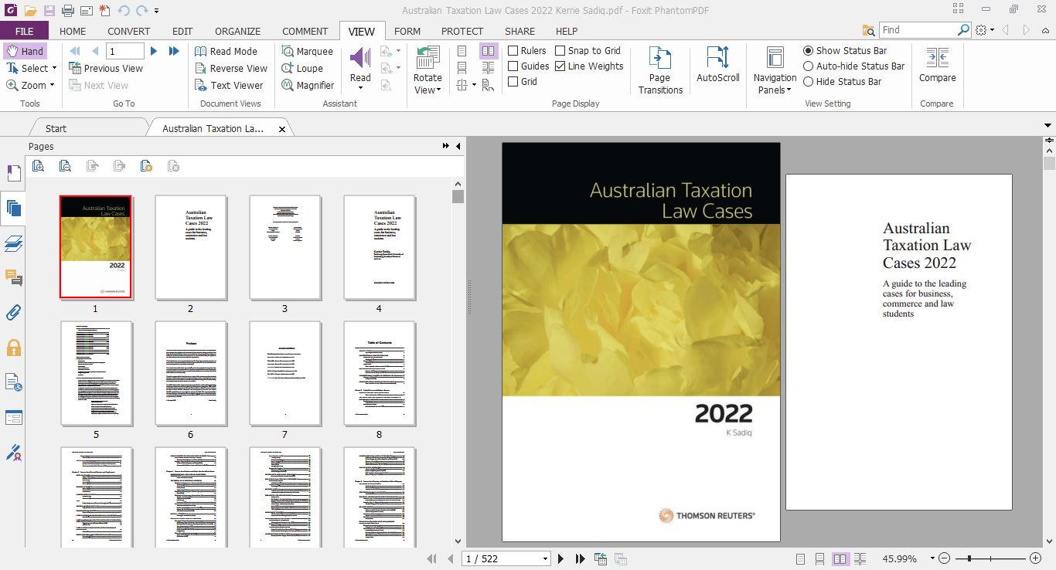Select Facing page display in ribbon
1056x570 pixels.
click(x=488, y=51)
